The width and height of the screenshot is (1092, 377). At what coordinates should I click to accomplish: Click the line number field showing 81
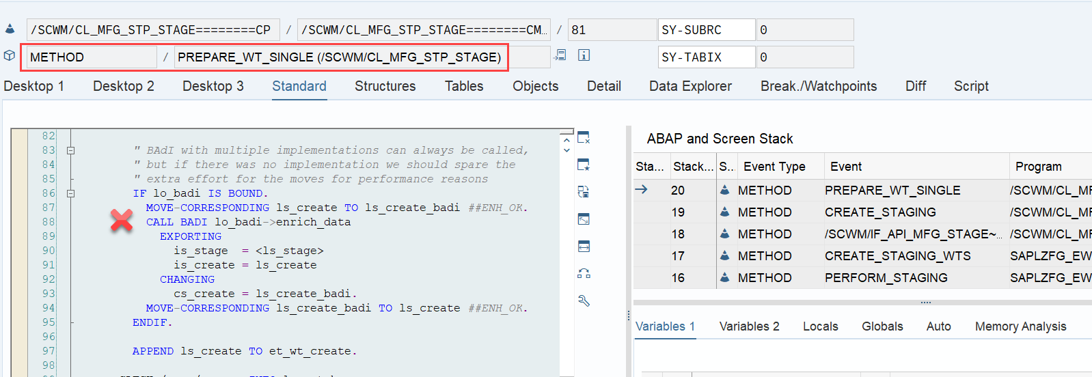pos(612,30)
